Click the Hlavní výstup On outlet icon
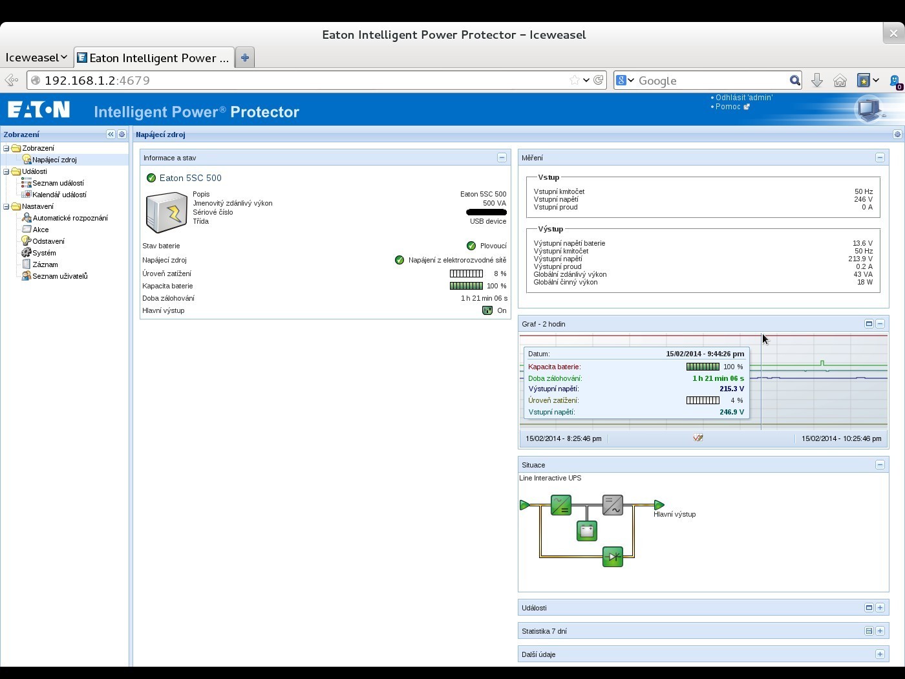Image resolution: width=905 pixels, height=679 pixels. [487, 310]
